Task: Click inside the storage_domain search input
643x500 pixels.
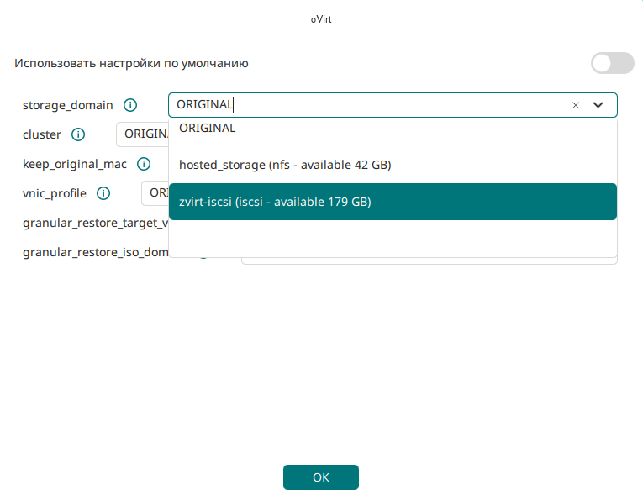Action: pos(370,105)
